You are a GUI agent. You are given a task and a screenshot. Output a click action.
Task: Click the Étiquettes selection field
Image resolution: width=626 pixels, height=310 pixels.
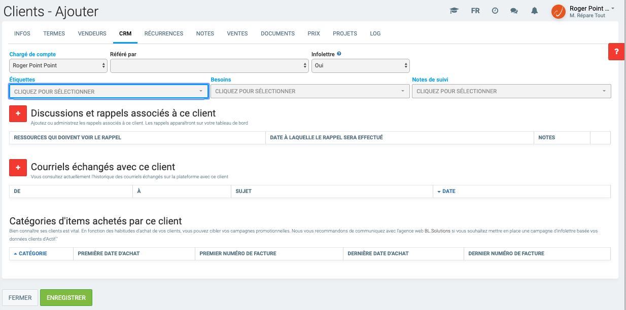point(109,92)
